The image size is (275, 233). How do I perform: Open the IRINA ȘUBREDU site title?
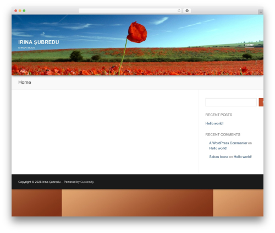coord(38,42)
